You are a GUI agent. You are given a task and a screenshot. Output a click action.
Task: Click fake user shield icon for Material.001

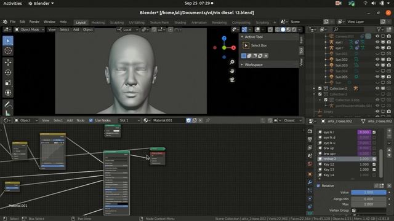pyautogui.click(x=188, y=120)
